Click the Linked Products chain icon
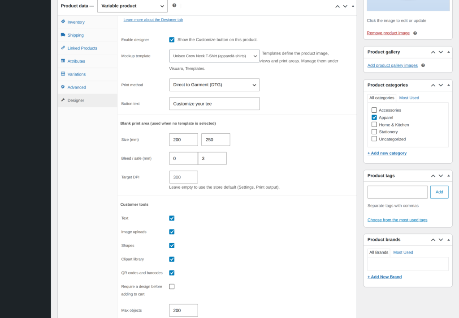 63,47
